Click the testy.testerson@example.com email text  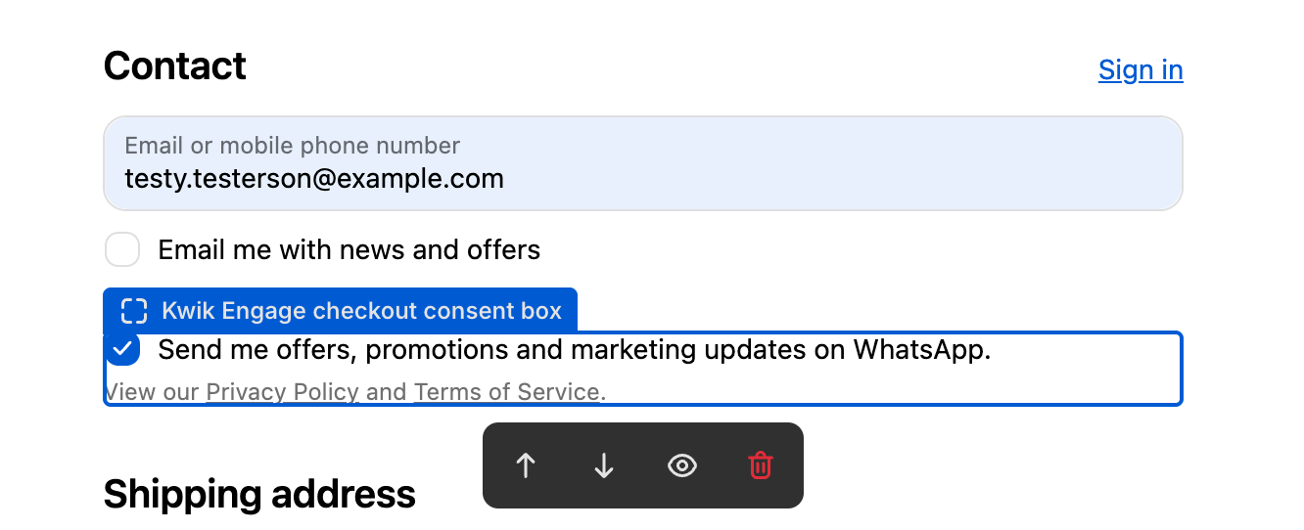point(314,179)
